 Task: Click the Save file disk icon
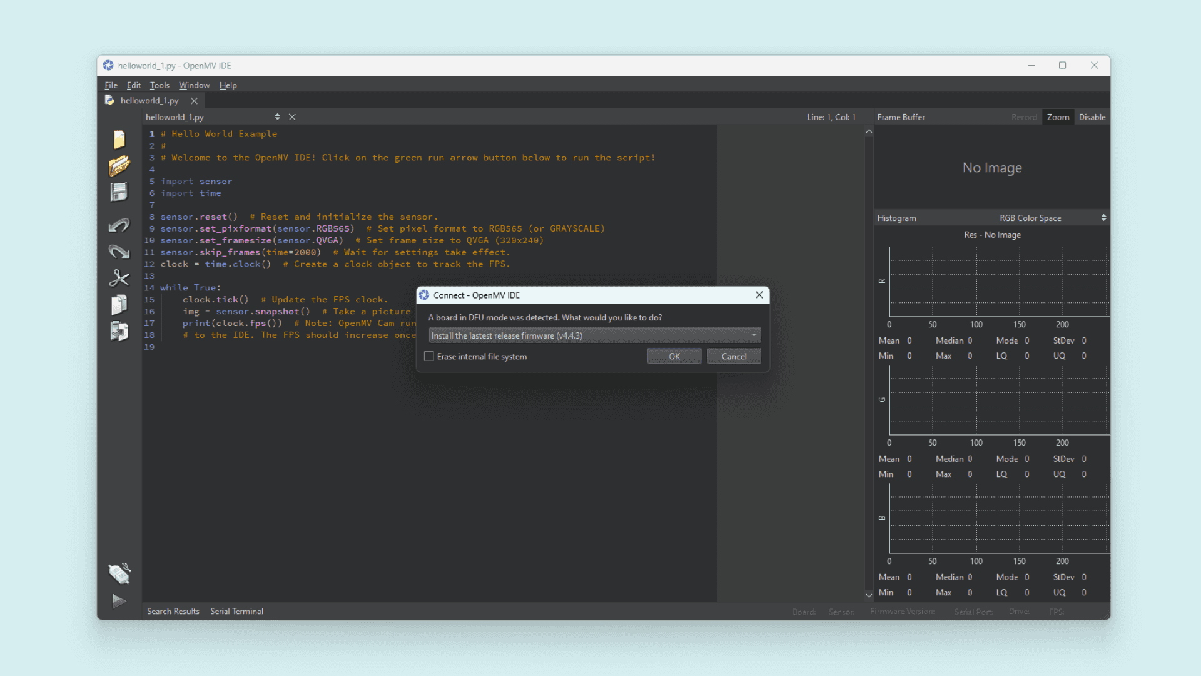pos(119,192)
